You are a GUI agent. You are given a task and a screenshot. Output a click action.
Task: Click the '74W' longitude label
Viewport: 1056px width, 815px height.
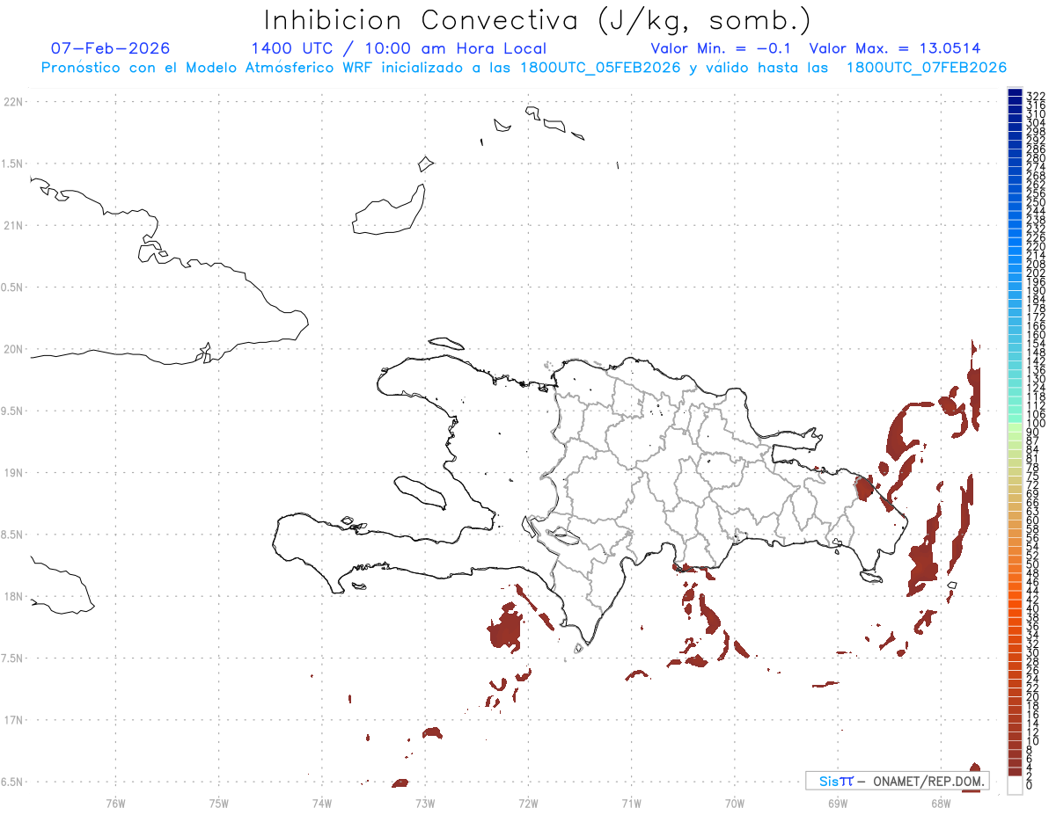pyautogui.click(x=322, y=803)
